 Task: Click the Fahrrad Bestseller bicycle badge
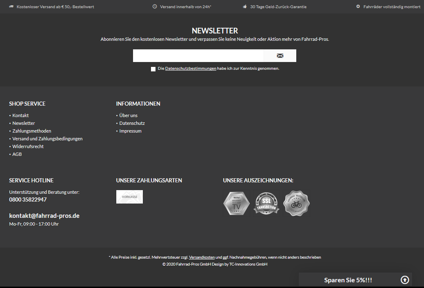tap(297, 203)
